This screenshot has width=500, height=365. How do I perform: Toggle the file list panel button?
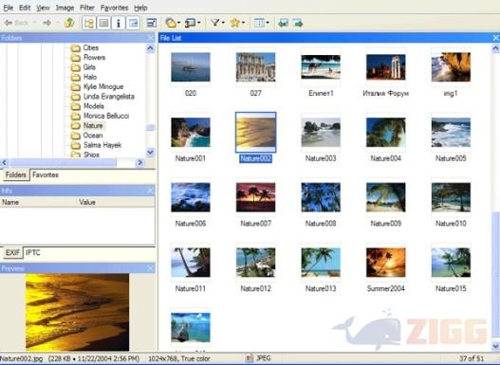pyautogui.click(x=103, y=23)
